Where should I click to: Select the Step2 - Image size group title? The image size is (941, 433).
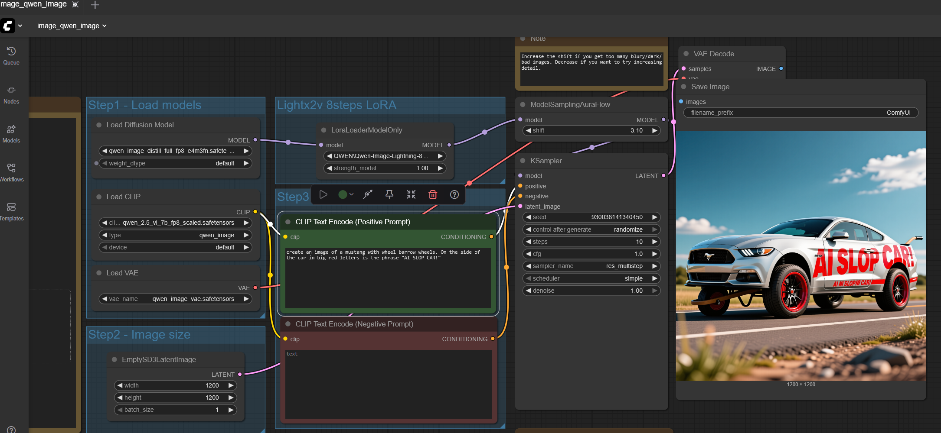click(x=140, y=335)
